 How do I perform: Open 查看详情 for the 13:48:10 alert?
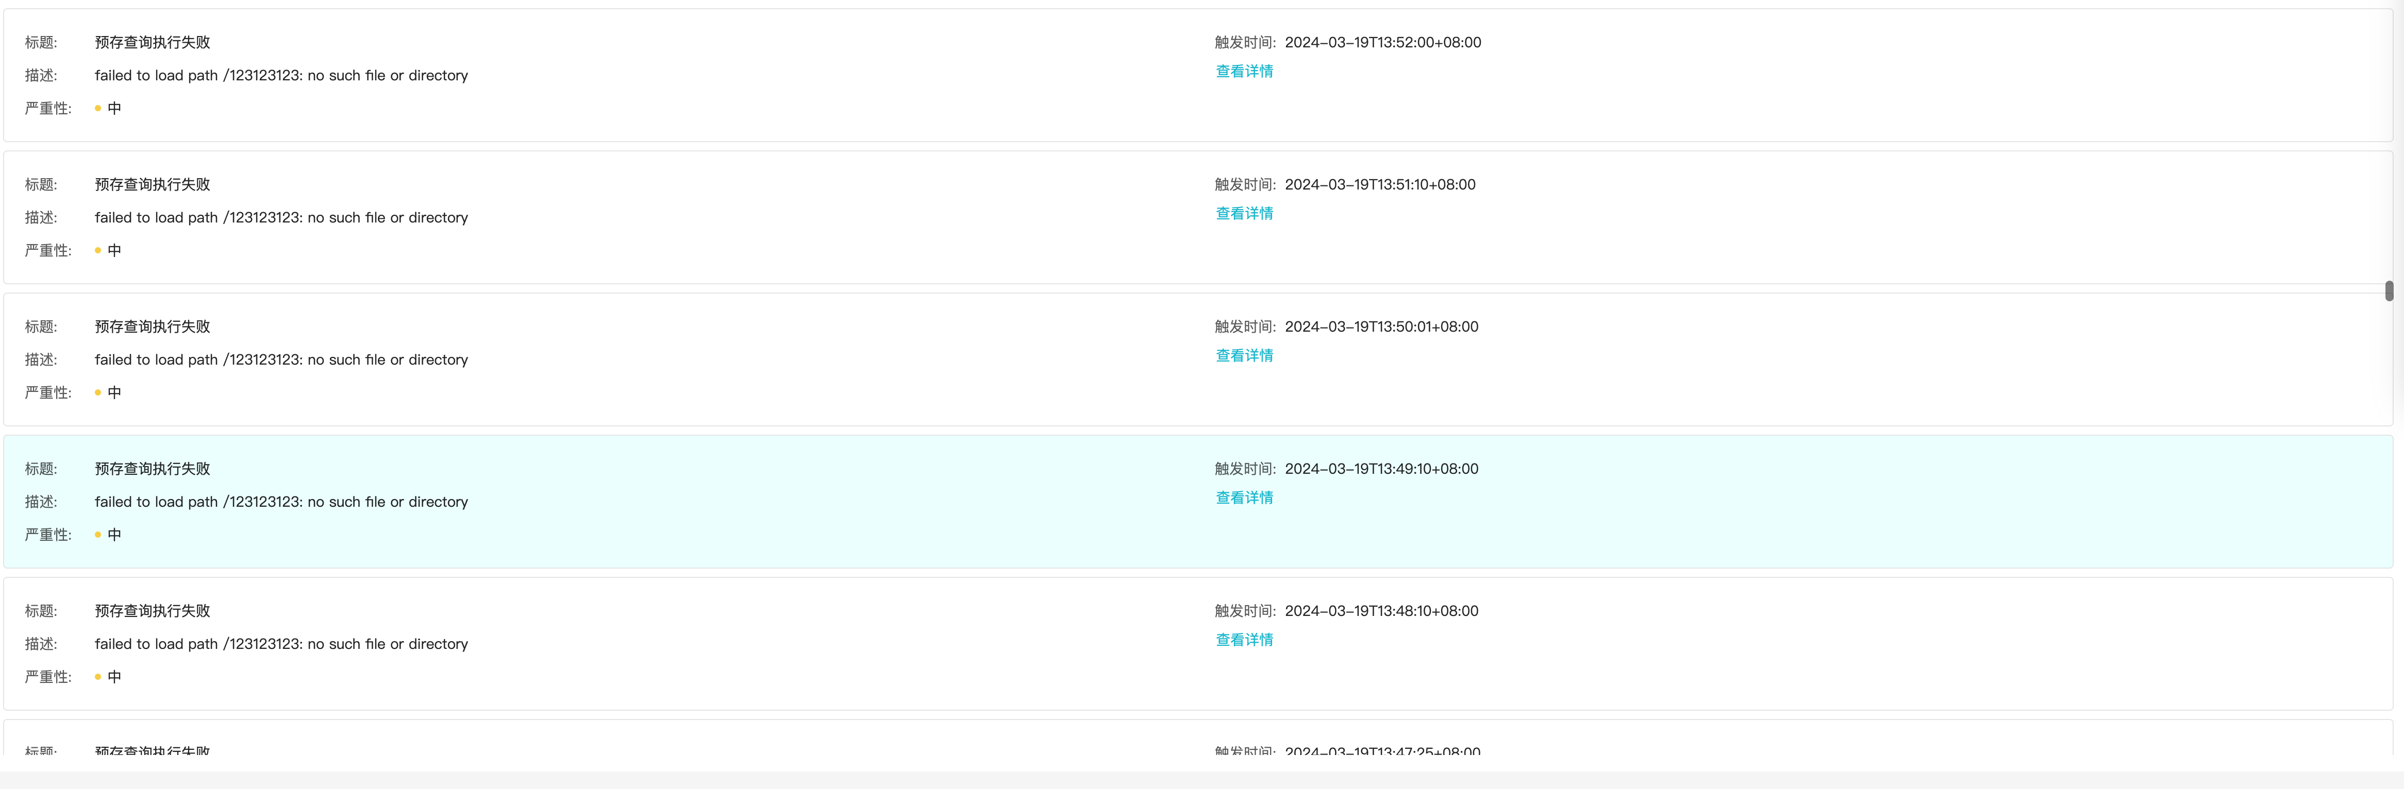(1244, 640)
